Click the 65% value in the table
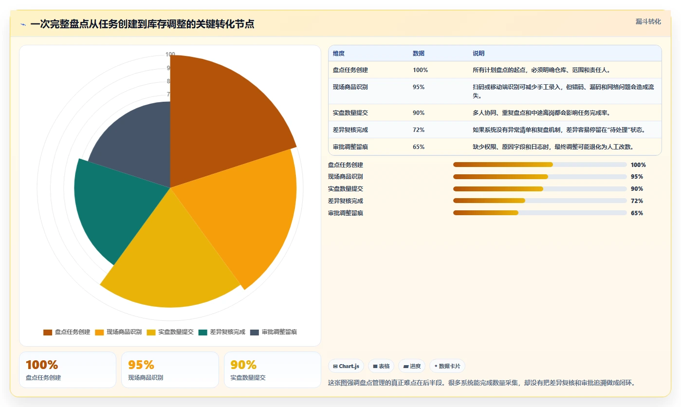This screenshot has width=681, height=407. (x=419, y=147)
